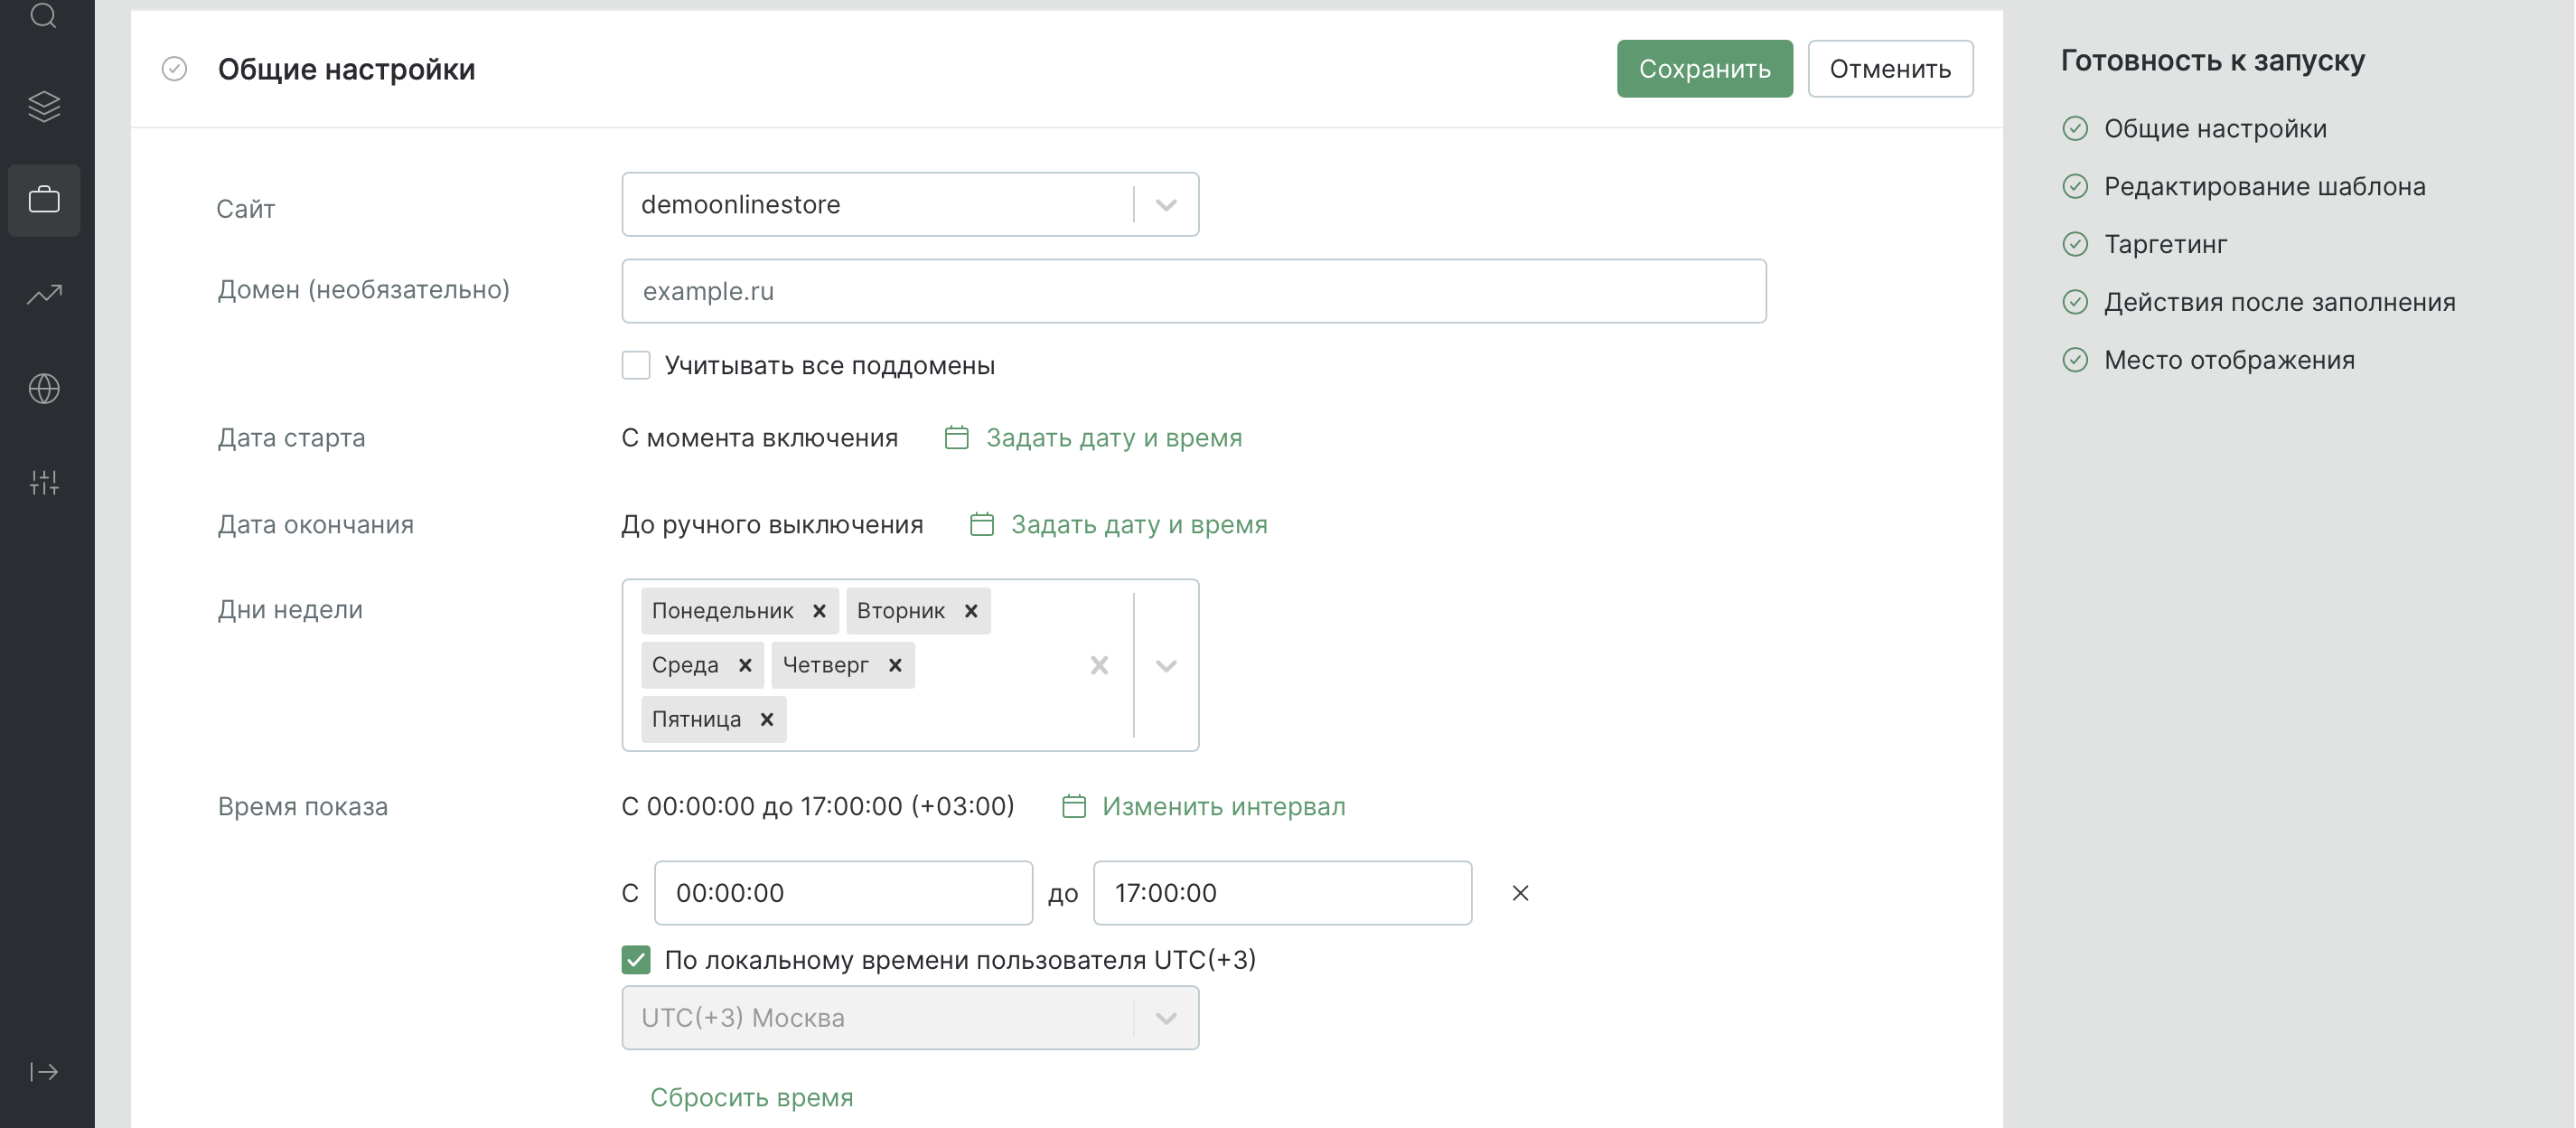This screenshot has height=1128, width=2576.
Task: Click Дни недели label
Action: point(290,610)
